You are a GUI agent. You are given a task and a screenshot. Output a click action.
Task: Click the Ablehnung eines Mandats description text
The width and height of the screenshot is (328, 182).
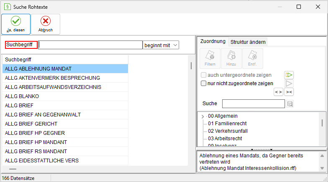tap(251, 162)
